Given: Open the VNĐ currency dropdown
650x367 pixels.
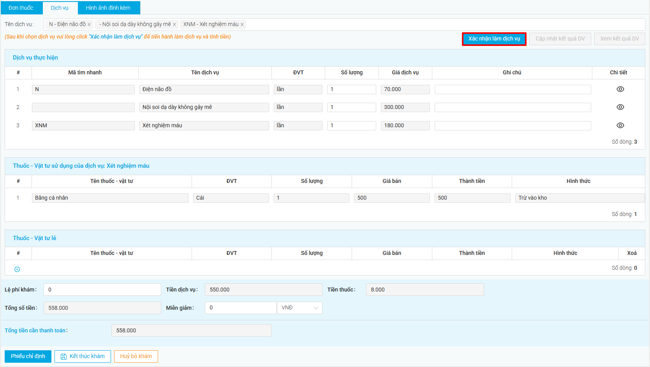Looking at the screenshot, I should click(x=299, y=308).
